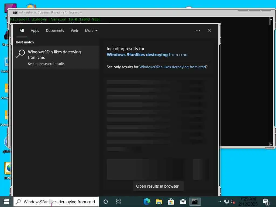Switch to Command Prompt taskbar icon
The height and width of the screenshot is (207, 276).
tap(195, 202)
